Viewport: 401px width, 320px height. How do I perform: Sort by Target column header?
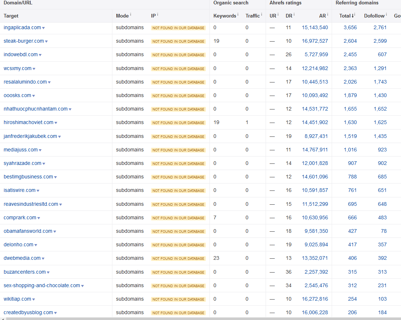point(11,16)
